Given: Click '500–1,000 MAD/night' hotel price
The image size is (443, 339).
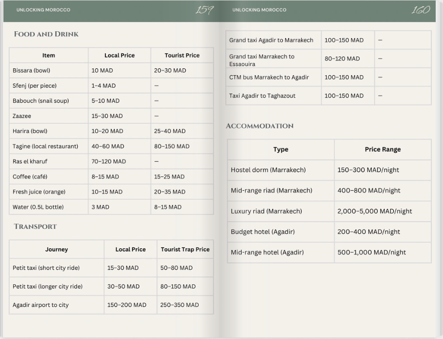Looking at the screenshot, I should coord(372,252).
